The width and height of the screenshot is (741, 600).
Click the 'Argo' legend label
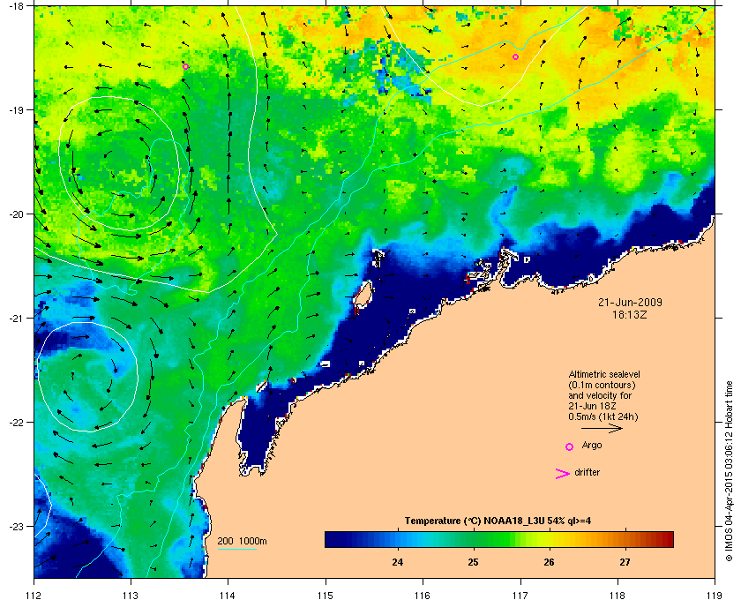tap(592, 446)
